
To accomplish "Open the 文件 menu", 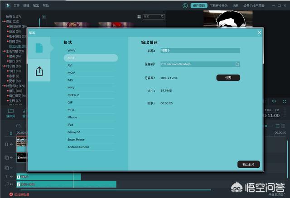I will click(x=17, y=6).
